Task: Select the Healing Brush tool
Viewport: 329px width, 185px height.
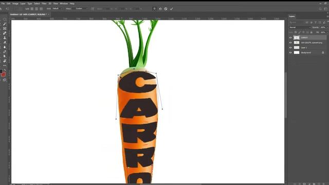Action: [x=5, y=33]
